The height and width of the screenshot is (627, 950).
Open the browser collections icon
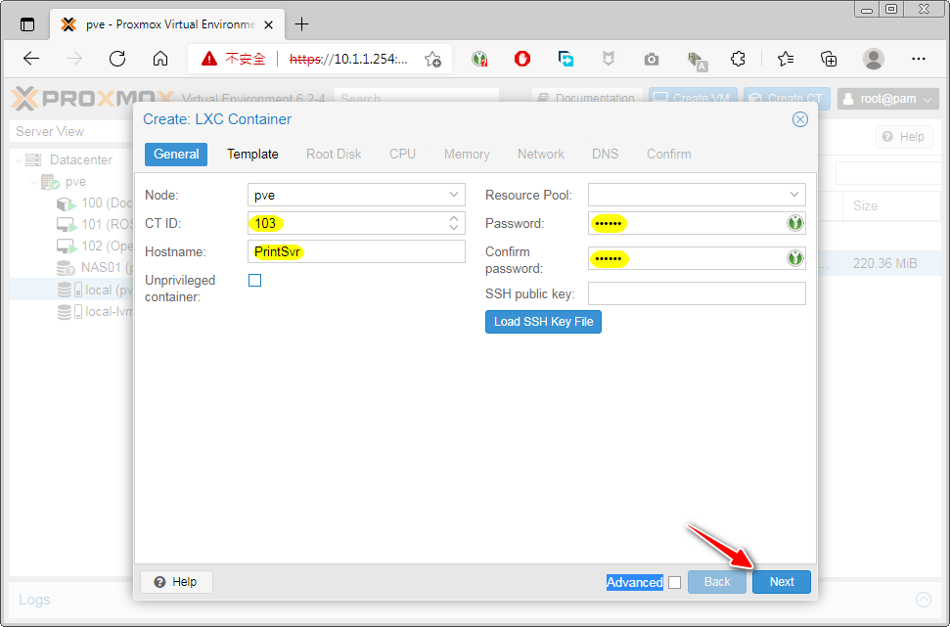829,59
